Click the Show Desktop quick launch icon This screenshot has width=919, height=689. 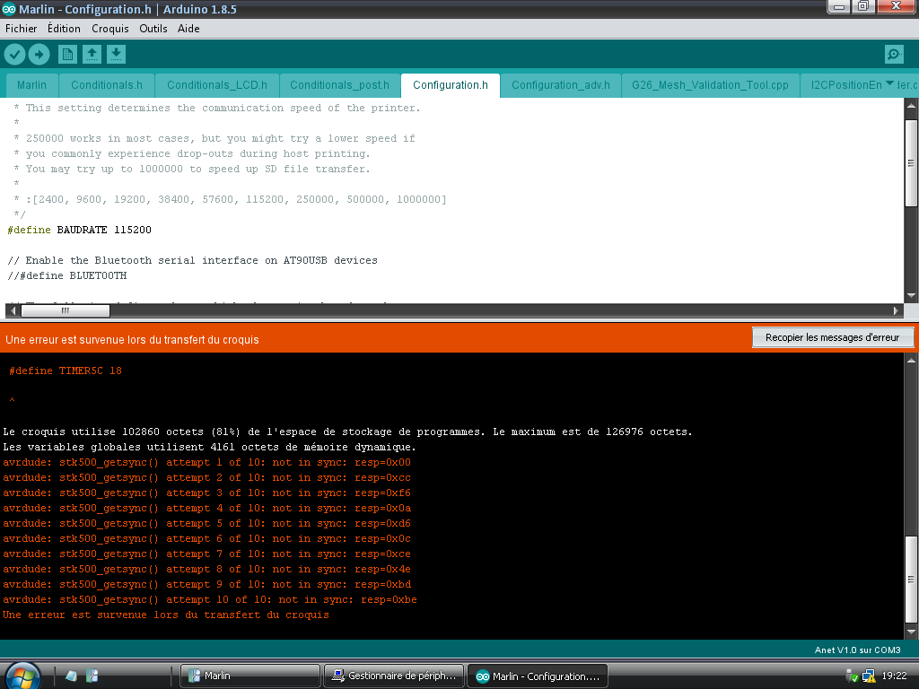[x=71, y=676]
